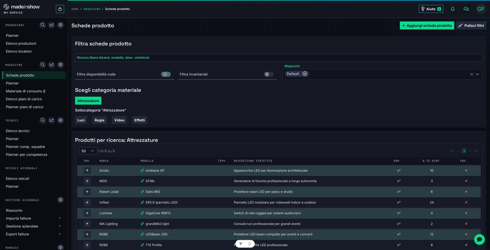Expand Gestione aziendale submenu
This screenshot has height=250, width=490.
click(60, 226)
